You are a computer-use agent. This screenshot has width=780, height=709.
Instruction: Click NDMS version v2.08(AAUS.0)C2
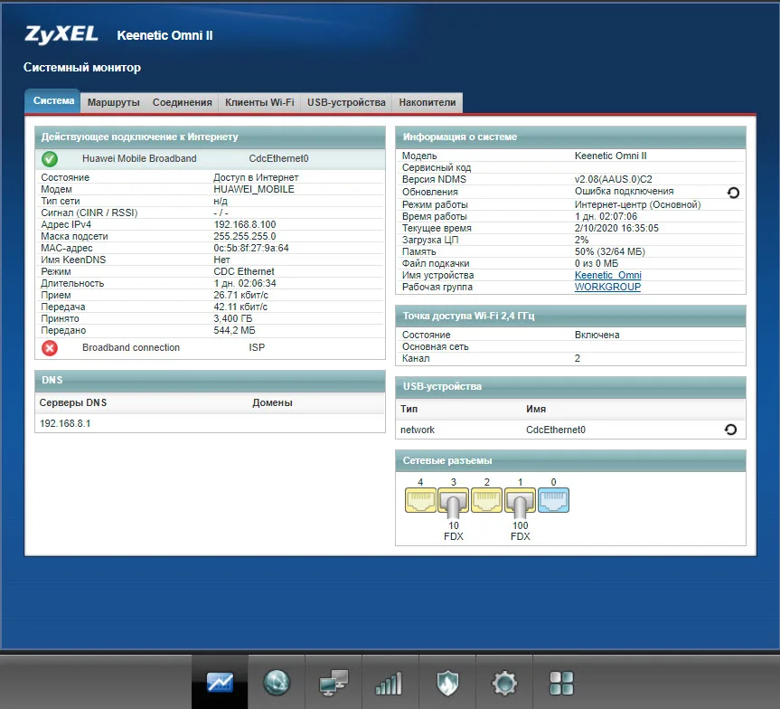click(x=614, y=179)
